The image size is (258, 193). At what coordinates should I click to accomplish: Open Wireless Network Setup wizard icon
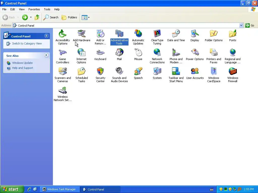pos(62,90)
